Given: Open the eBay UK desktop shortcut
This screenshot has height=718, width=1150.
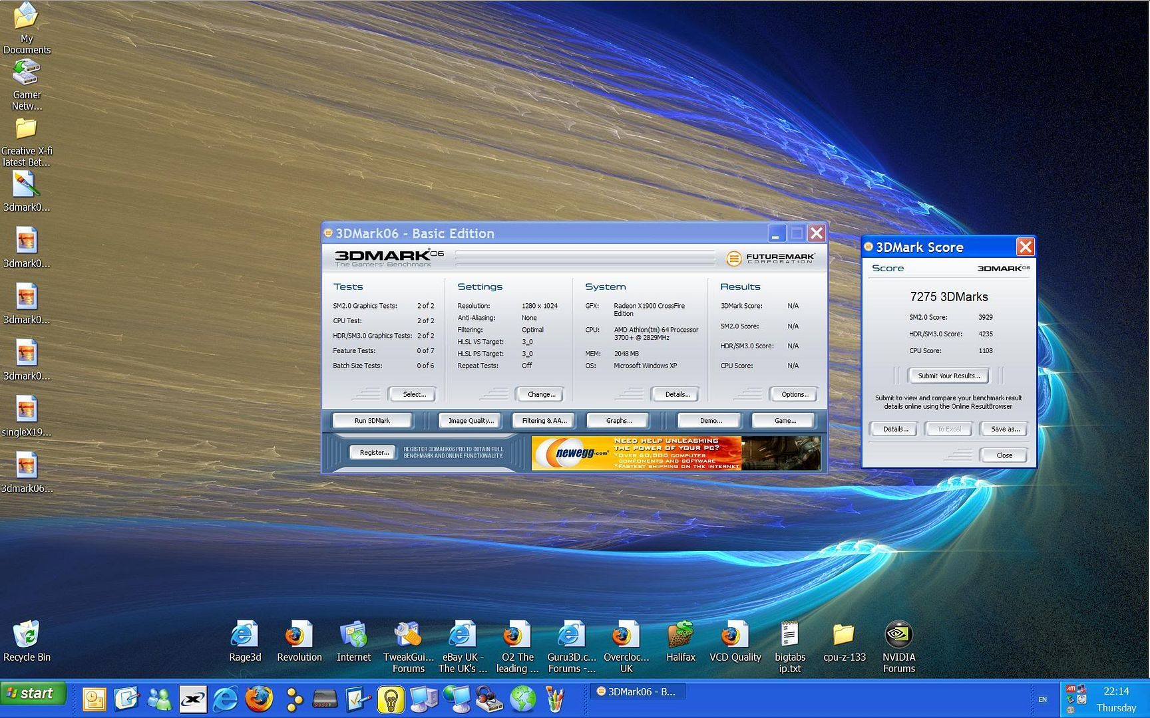Looking at the screenshot, I should click(463, 647).
